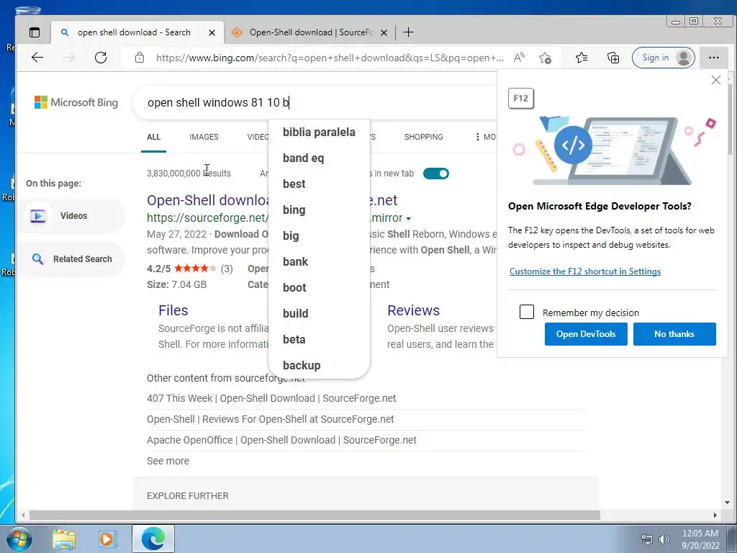Check network status in system tray
This screenshot has width=737, height=553.
(x=647, y=539)
